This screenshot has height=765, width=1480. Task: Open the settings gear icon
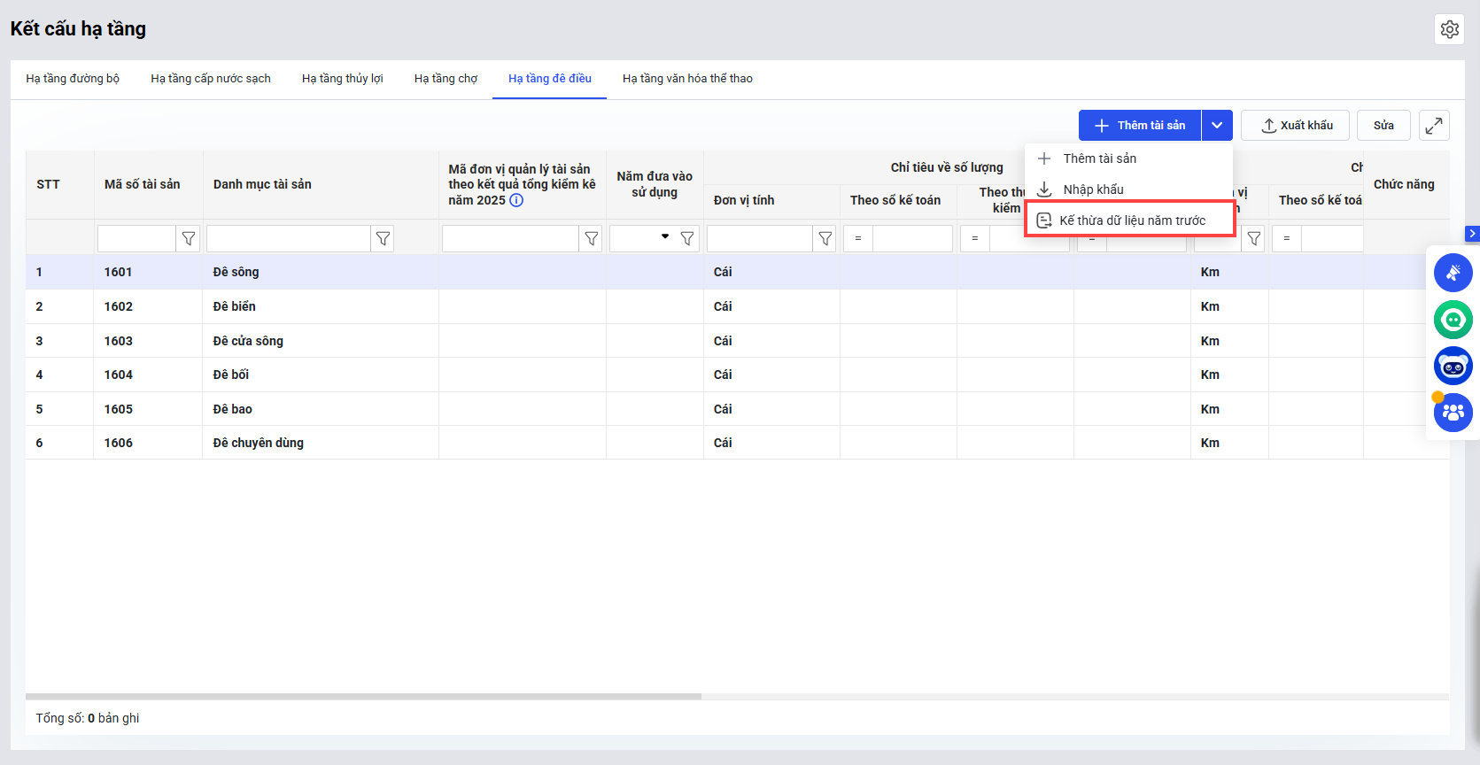(1449, 29)
